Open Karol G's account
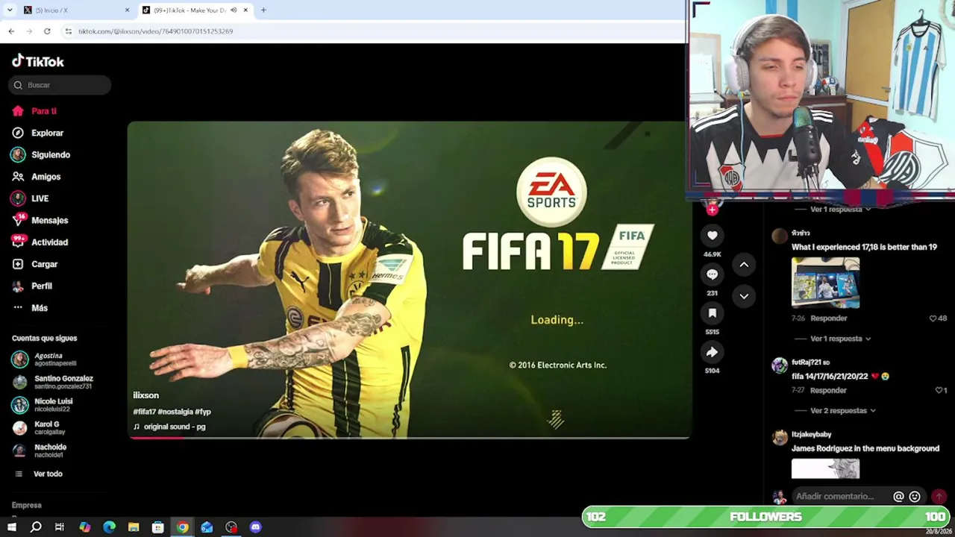 [39, 428]
